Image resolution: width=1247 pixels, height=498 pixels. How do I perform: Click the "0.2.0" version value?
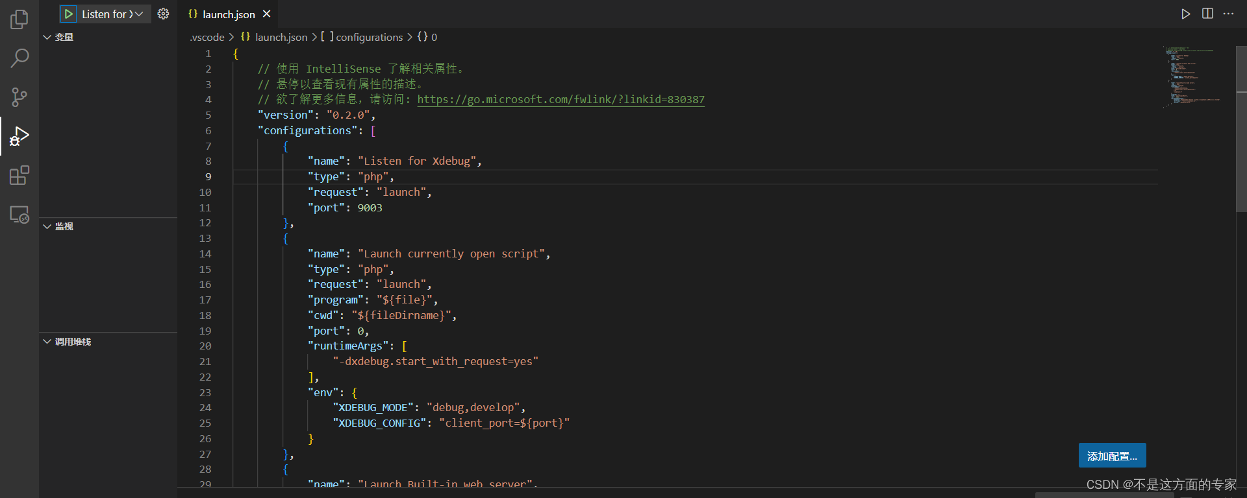(x=348, y=115)
